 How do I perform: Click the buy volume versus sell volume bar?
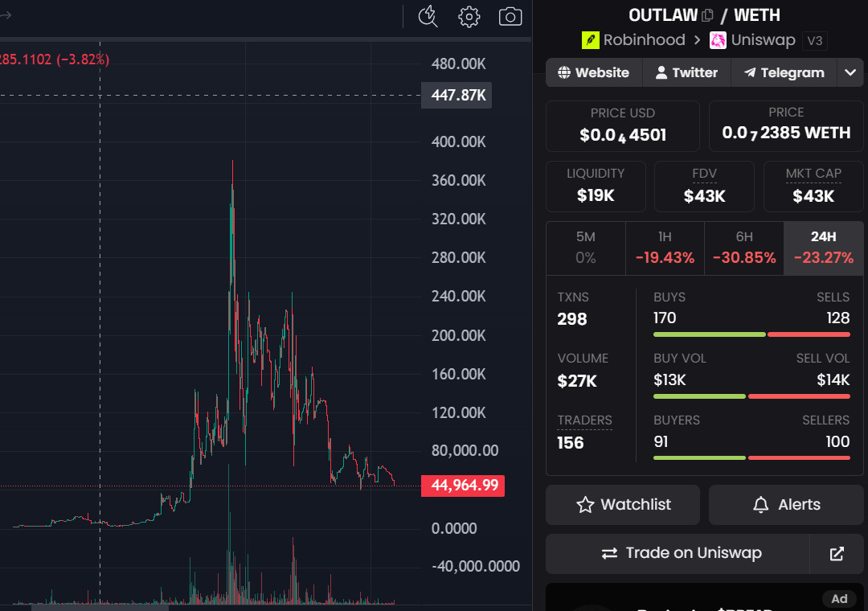[x=751, y=396]
